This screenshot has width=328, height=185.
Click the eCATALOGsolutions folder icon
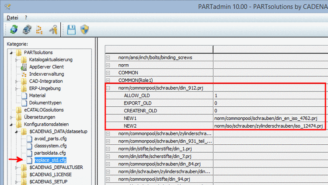click(x=19, y=110)
